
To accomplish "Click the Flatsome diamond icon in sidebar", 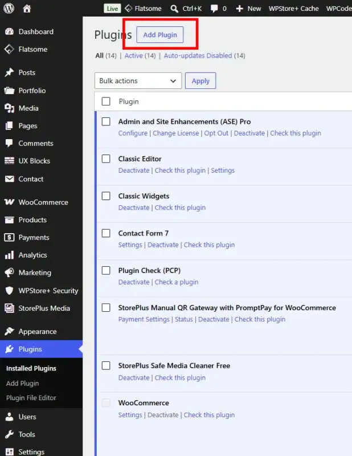I will tap(9, 49).
